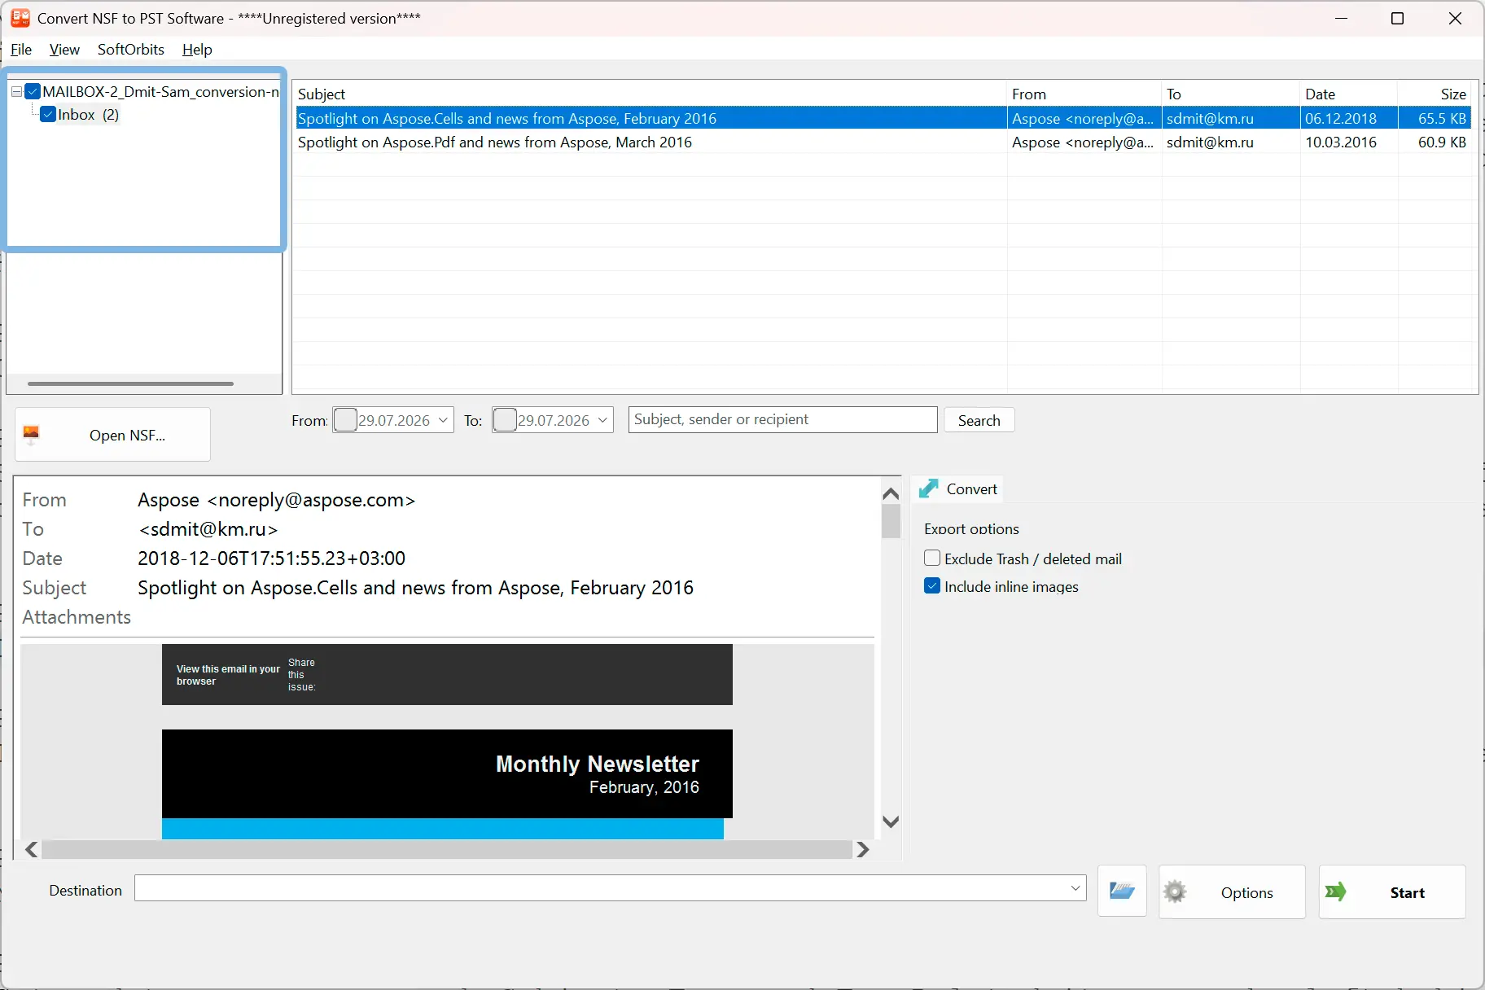Viewport: 1485px width, 990px height.
Task: Sort by the Subject column header
Action: (650, 94)
